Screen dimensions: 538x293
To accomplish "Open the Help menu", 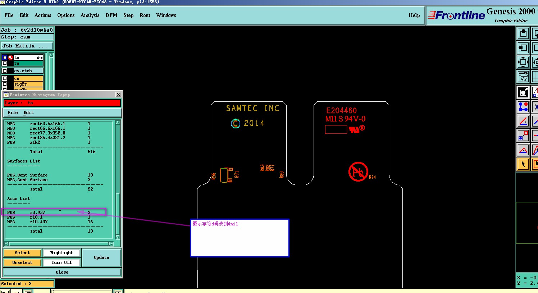I will point(414,15).
